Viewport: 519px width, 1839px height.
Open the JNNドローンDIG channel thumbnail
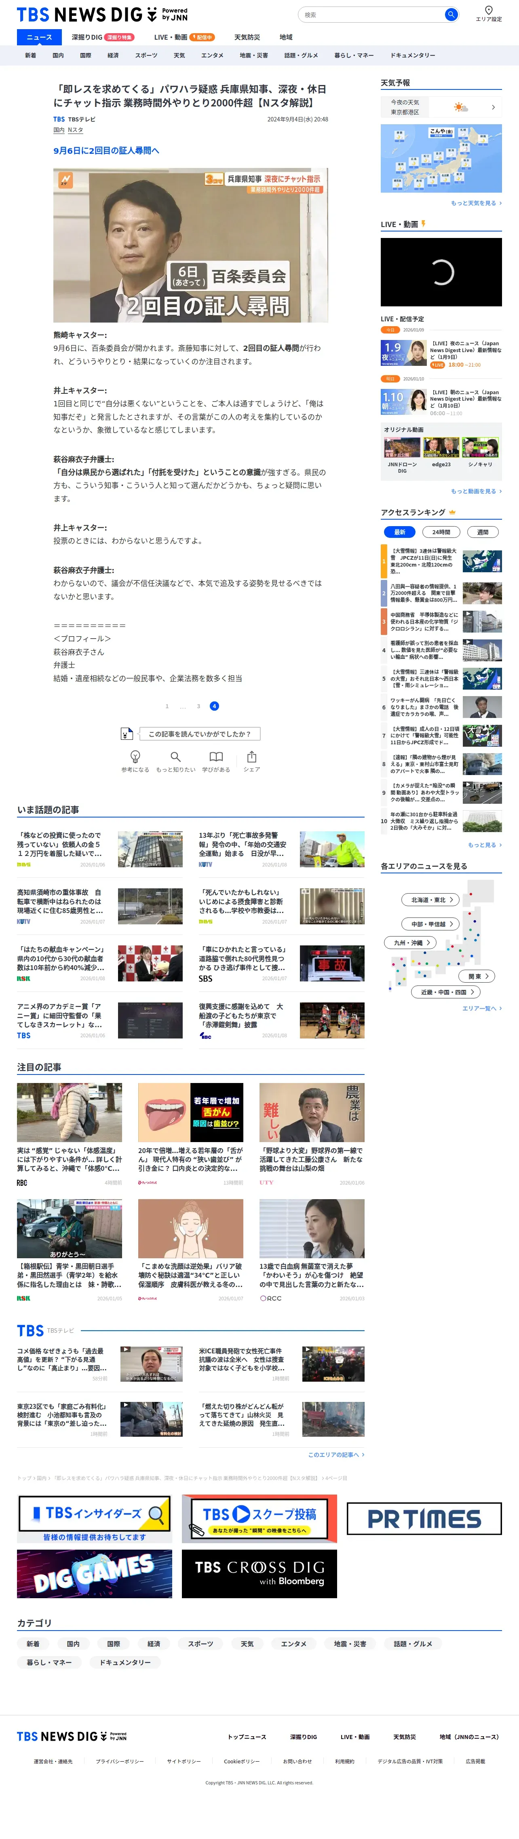click(402, 448)
